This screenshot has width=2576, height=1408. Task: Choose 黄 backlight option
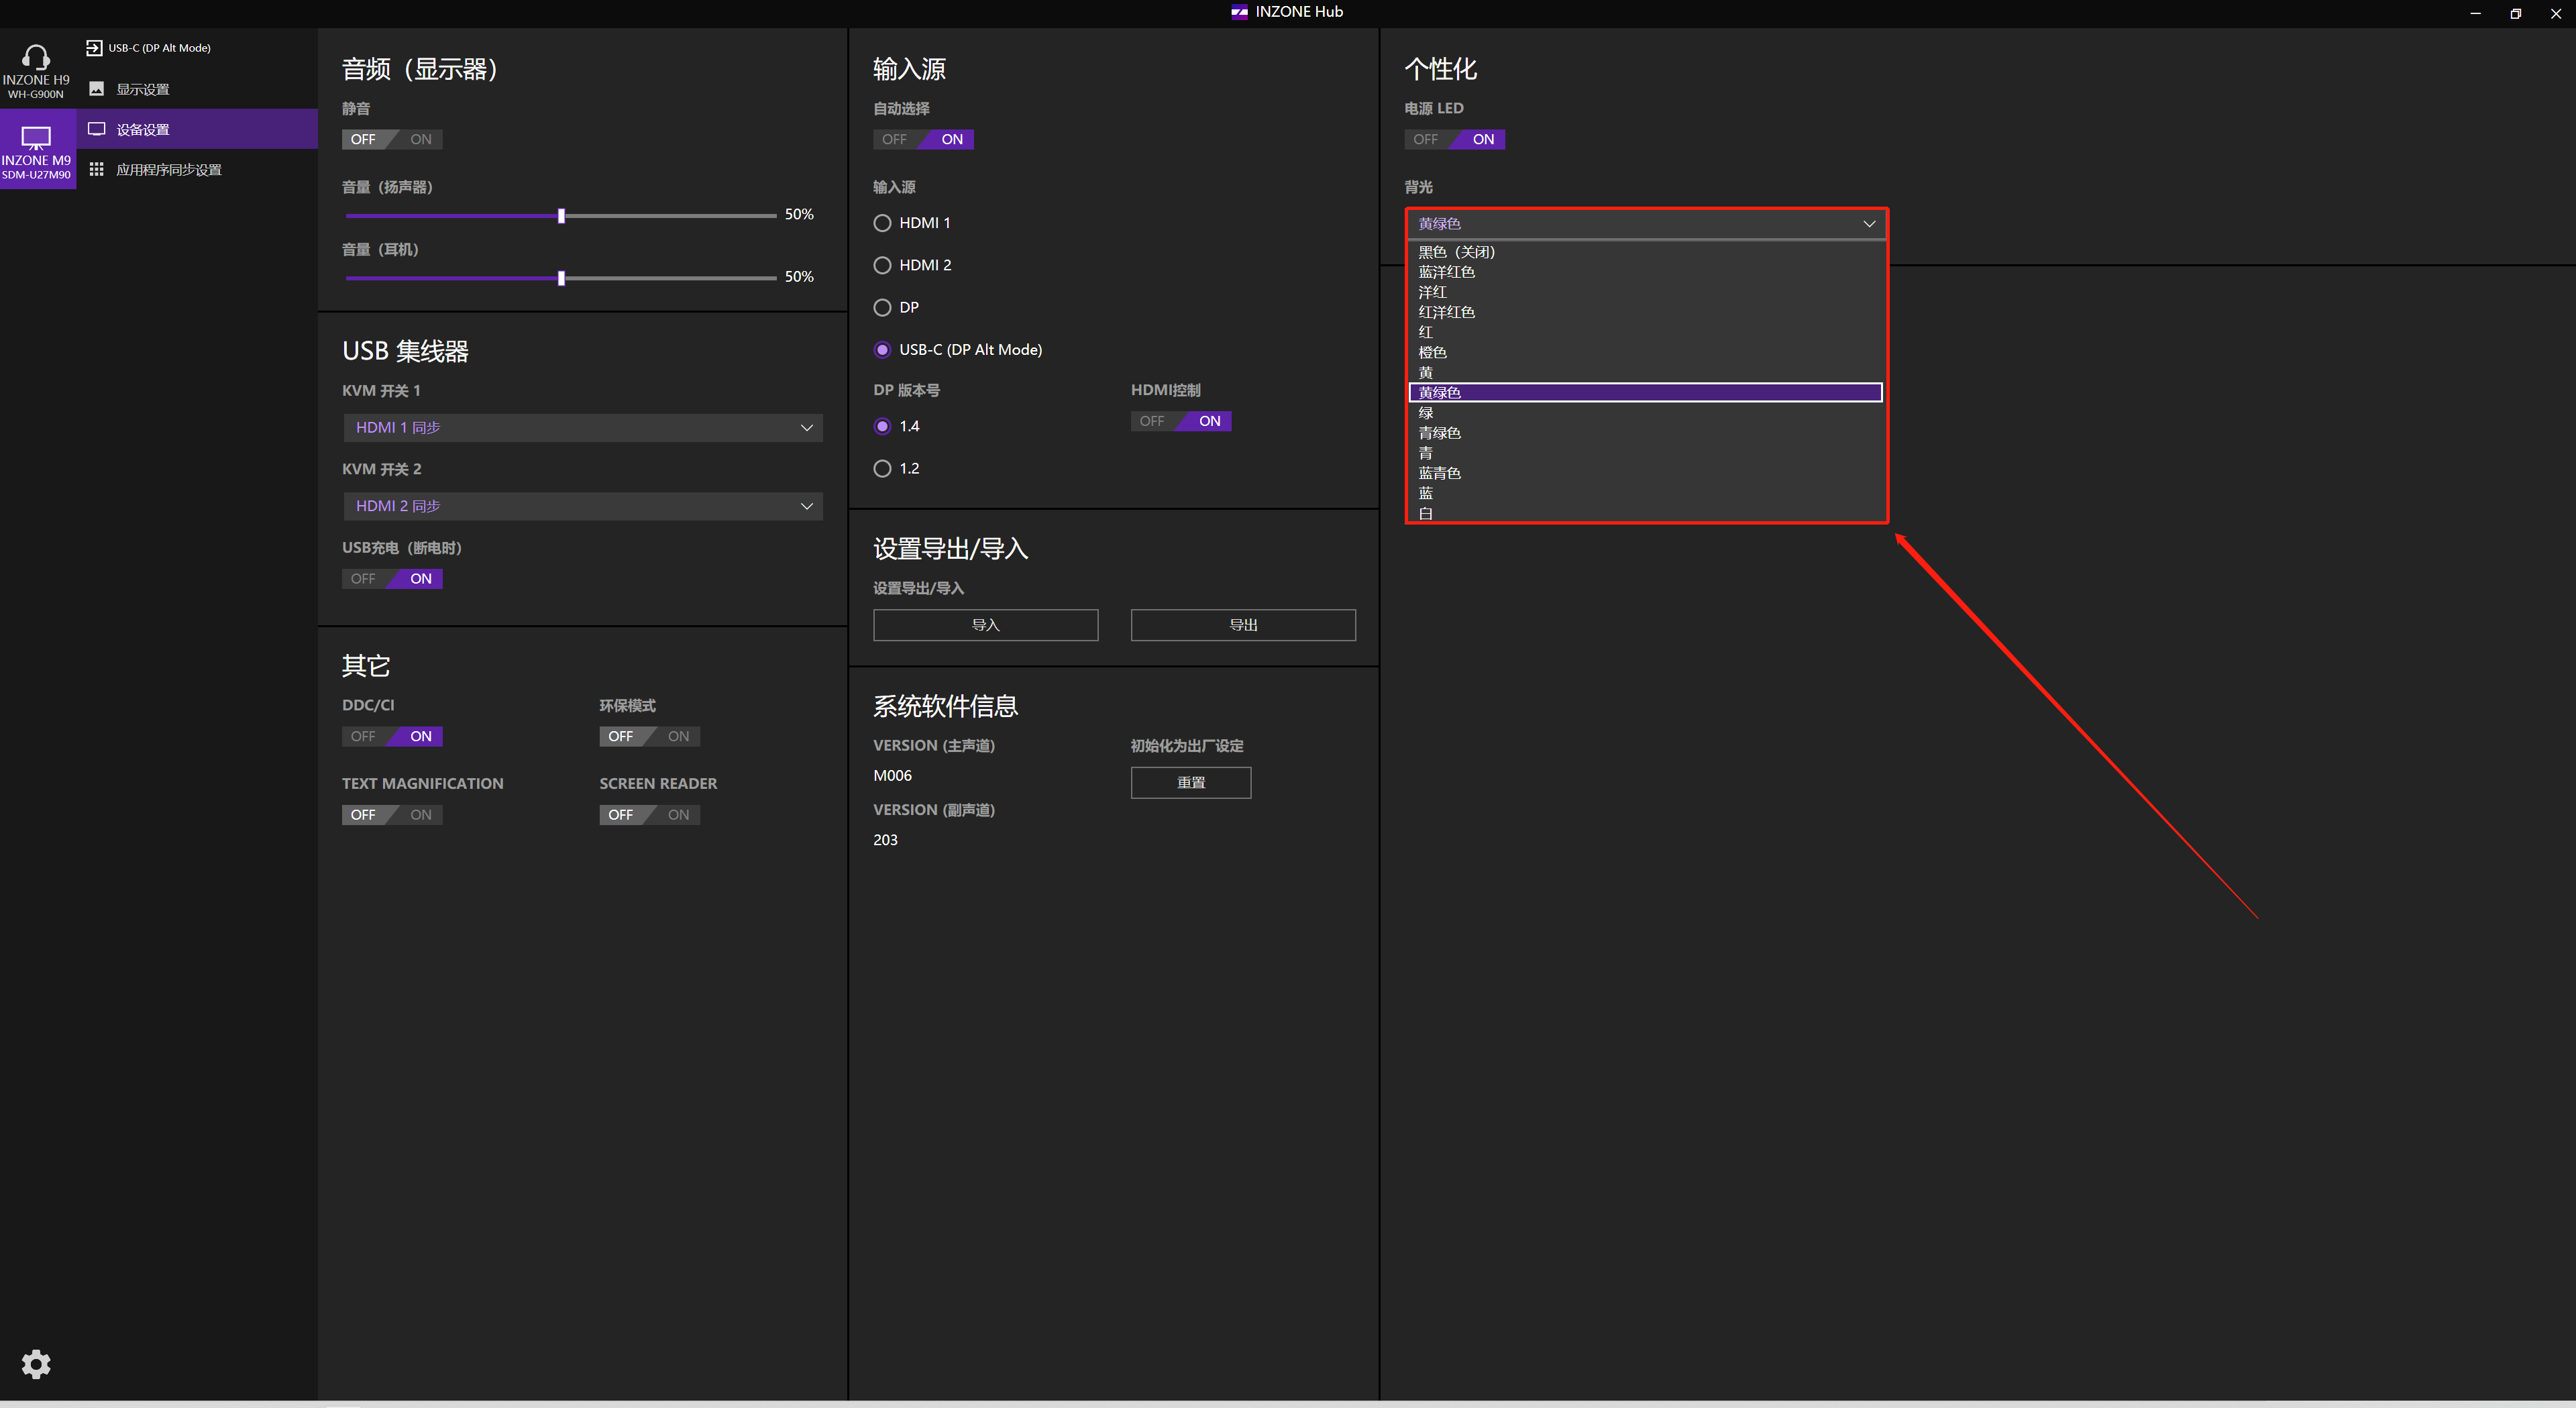(x=1646, y=372)
